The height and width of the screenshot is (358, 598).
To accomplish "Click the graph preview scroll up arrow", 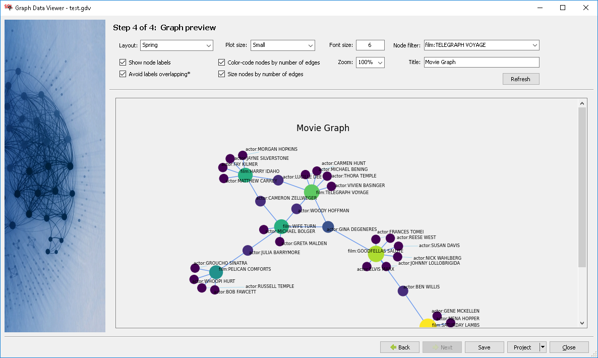I will 582,103.
